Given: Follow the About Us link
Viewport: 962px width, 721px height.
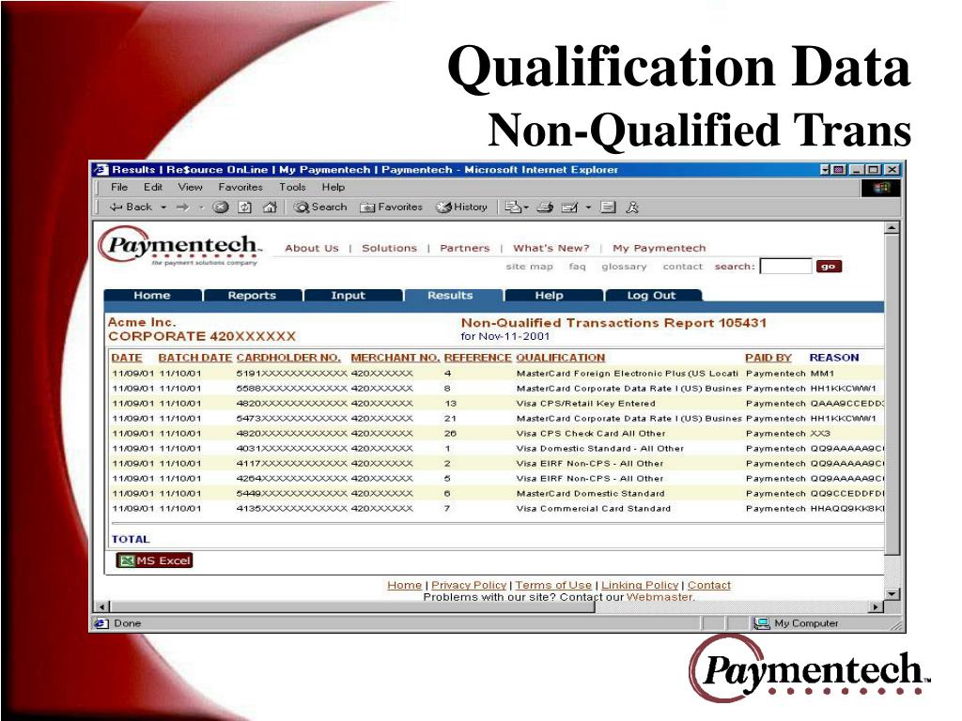Looking at the screenshot, I should 312,248.
